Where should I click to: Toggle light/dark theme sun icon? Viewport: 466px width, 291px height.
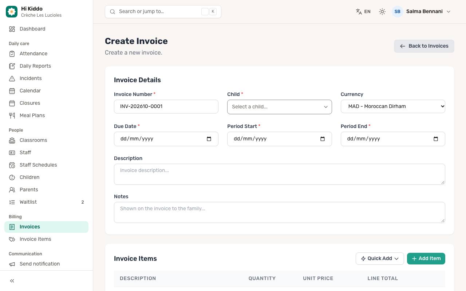382,12
